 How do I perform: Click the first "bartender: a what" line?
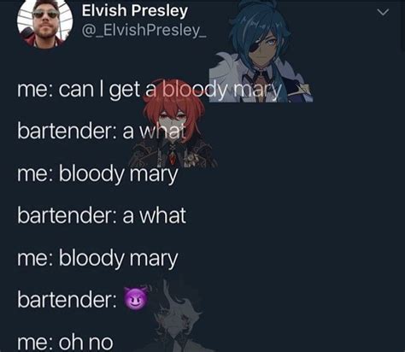click(102, 131)
